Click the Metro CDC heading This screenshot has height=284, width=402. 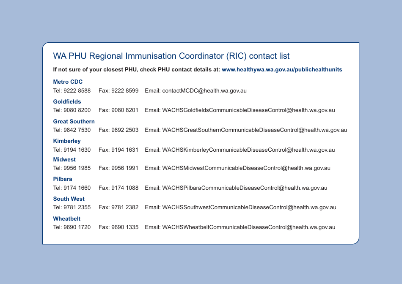68,82
